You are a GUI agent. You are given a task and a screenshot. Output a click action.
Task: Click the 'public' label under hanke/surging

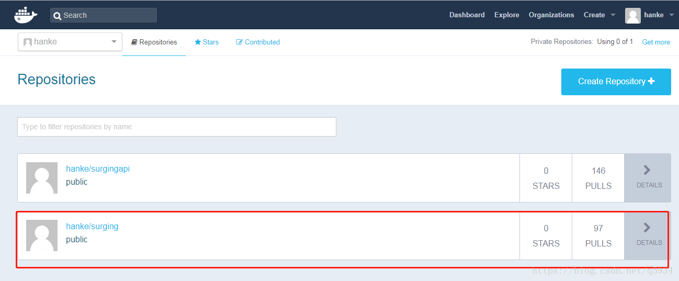pyautogui.click(x=76, y=240)
